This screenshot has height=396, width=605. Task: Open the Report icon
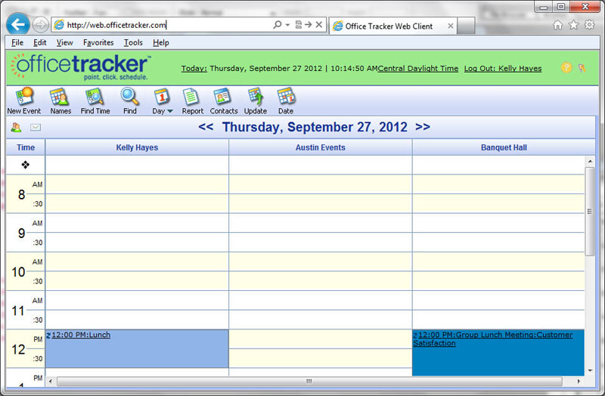pos(192,97)
